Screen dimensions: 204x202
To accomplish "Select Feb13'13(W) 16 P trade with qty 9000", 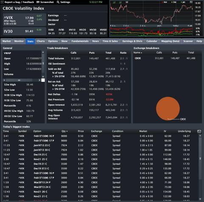I will click(101, 136).
